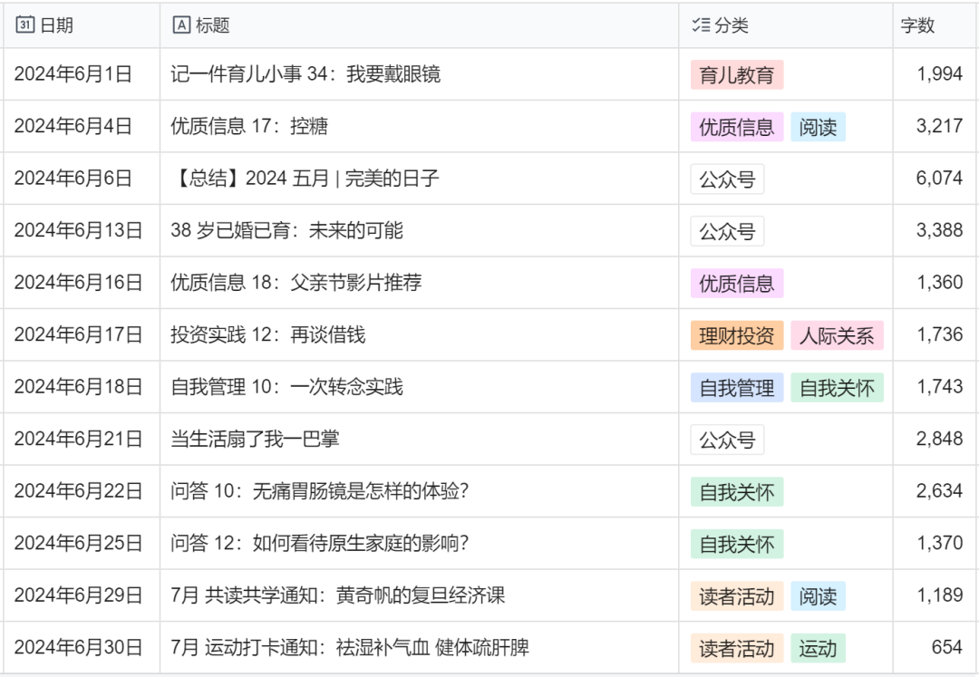Image resolution: width=979 pixels, height=677 pixels.
Task: Open the entry 记一件育儿小事 34：我要戴眼镜
Action: [305, 73]
